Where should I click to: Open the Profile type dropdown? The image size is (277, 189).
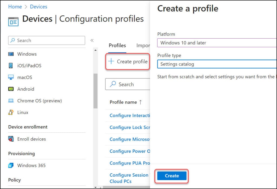click(x=217, y=64)
